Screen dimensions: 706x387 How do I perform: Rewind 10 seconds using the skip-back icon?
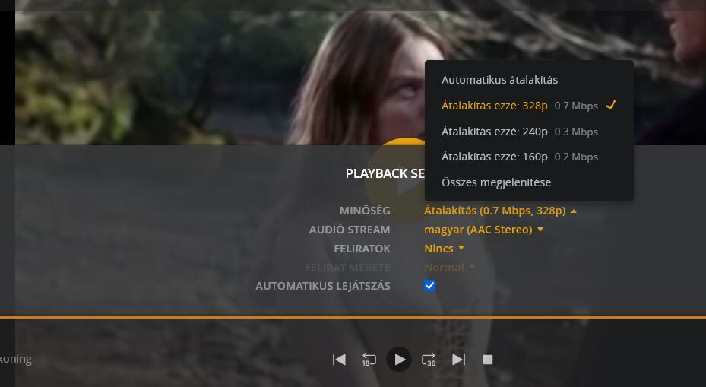coord(369,360)
